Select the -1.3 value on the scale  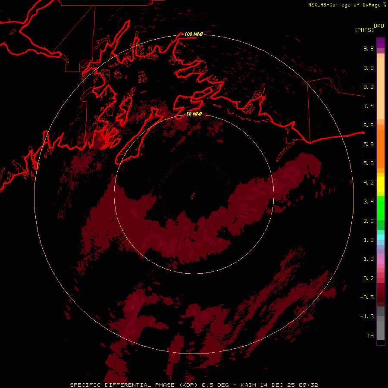pyautogui.click(x=367, y=316)
